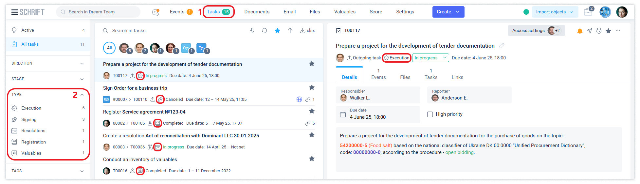Switch to the Files tab in task details
640x184 pixels.
[405, 77]
